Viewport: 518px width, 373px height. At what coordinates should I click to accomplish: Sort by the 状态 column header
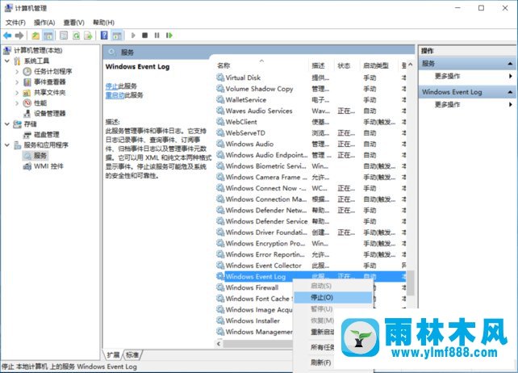344,65
